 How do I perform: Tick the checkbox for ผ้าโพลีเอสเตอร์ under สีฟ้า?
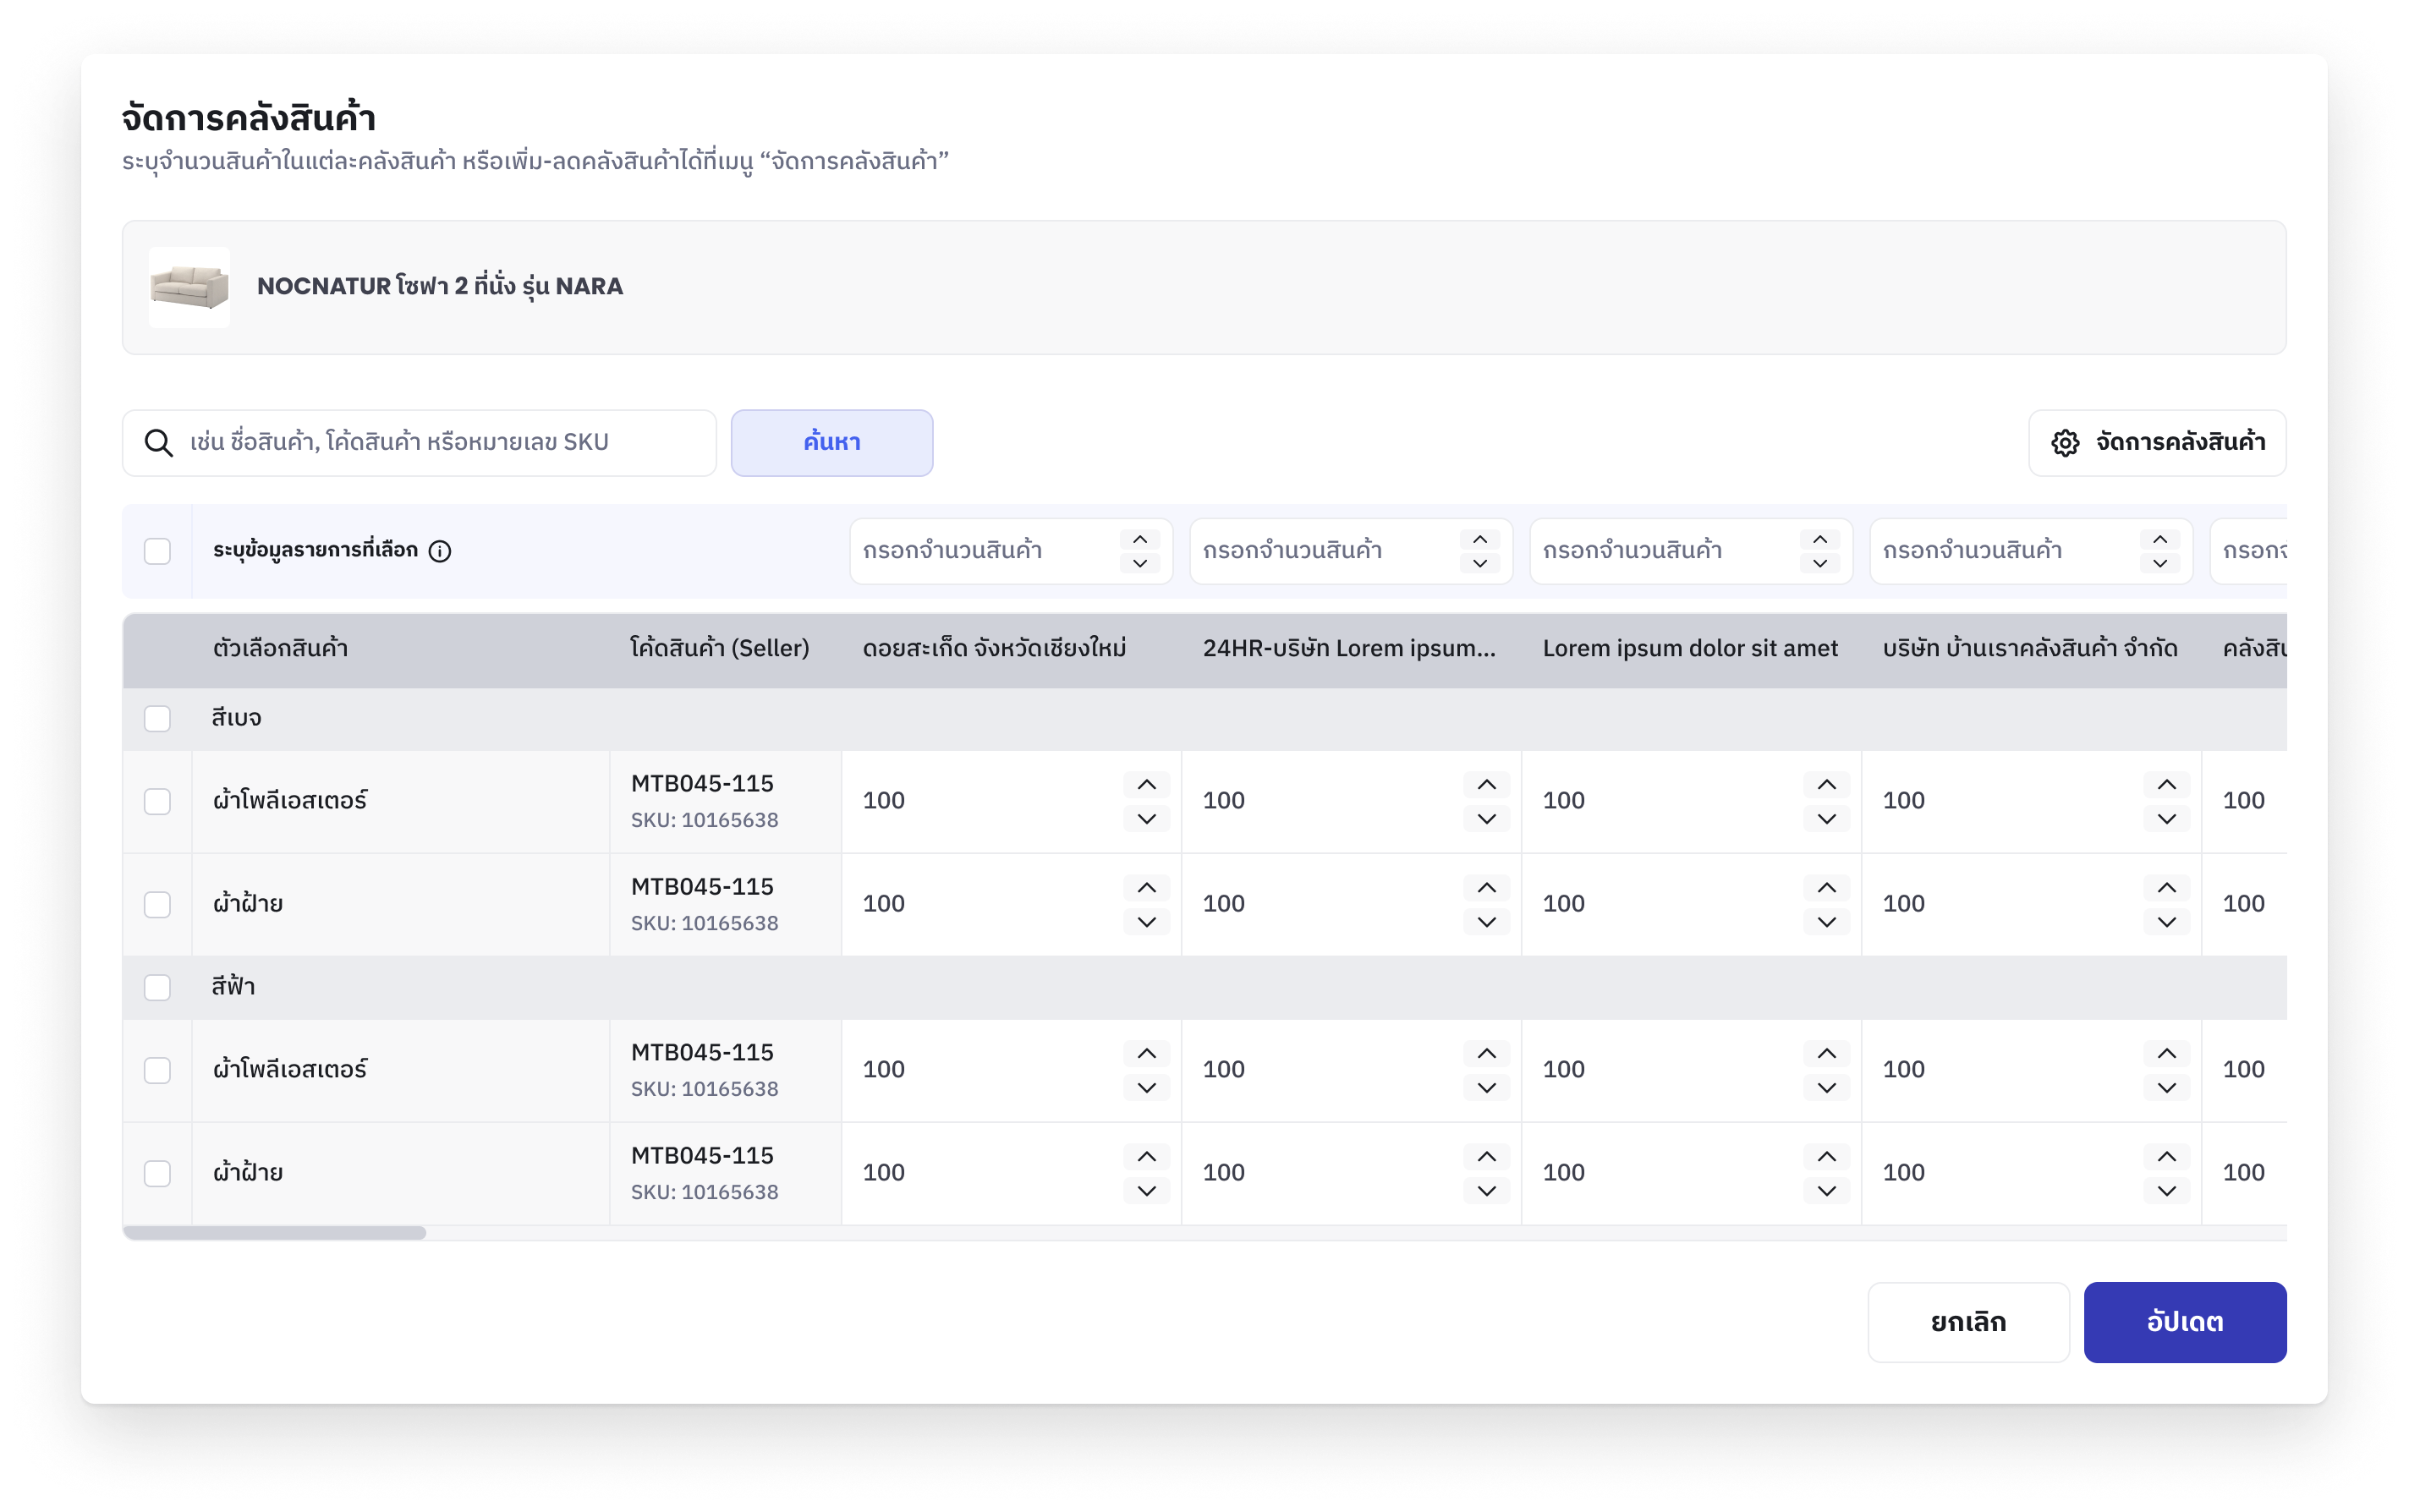click(x=157, y=1070)
